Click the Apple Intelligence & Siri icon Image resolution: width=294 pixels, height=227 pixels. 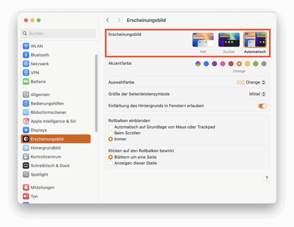26,121
